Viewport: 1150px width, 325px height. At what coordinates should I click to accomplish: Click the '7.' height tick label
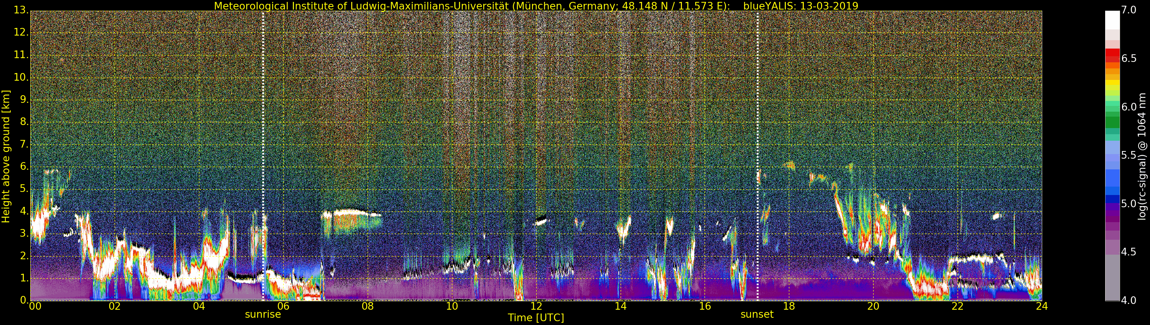pos(24,144)
